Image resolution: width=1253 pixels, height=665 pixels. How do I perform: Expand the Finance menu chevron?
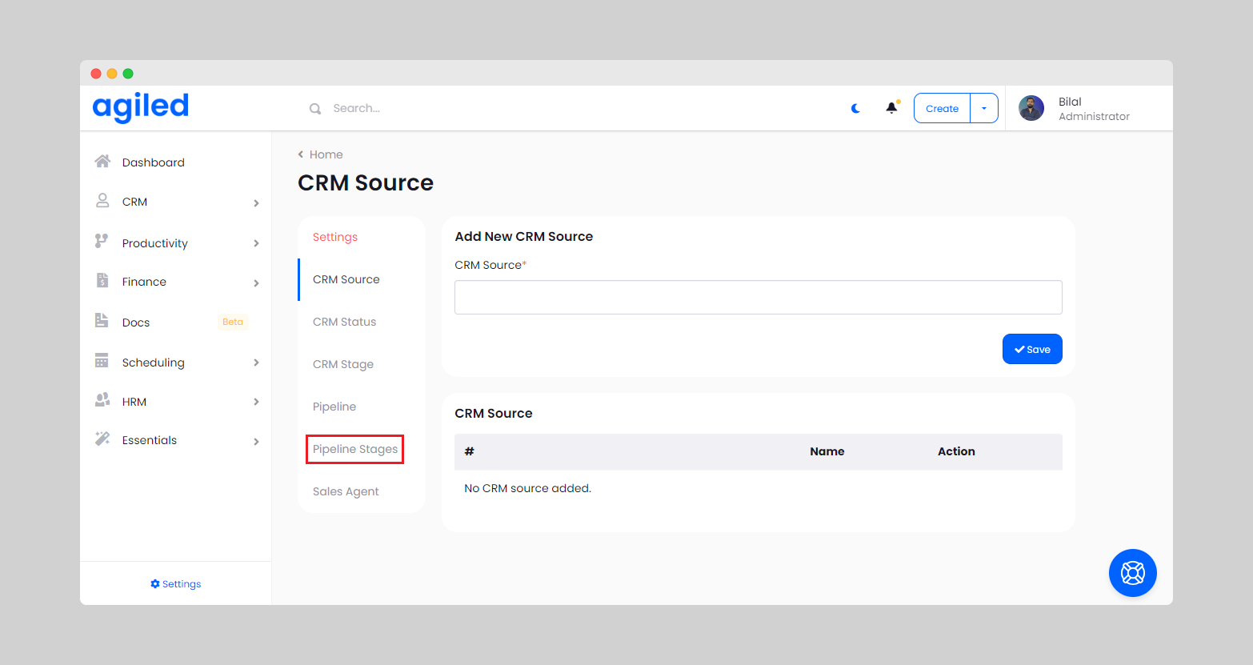256,283
